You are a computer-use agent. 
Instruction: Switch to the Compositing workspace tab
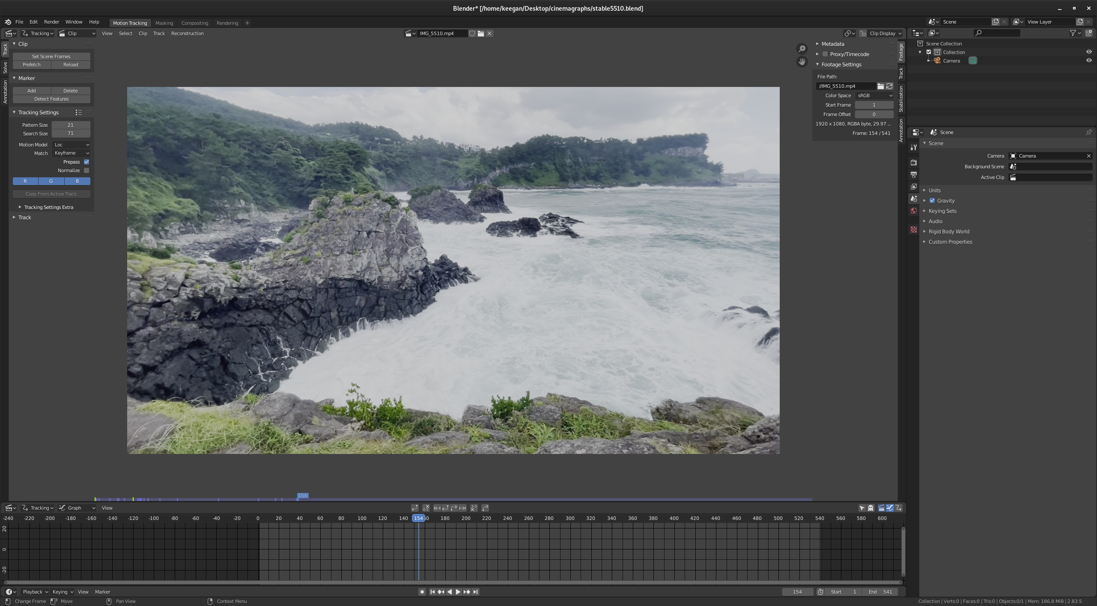[194, 23]
